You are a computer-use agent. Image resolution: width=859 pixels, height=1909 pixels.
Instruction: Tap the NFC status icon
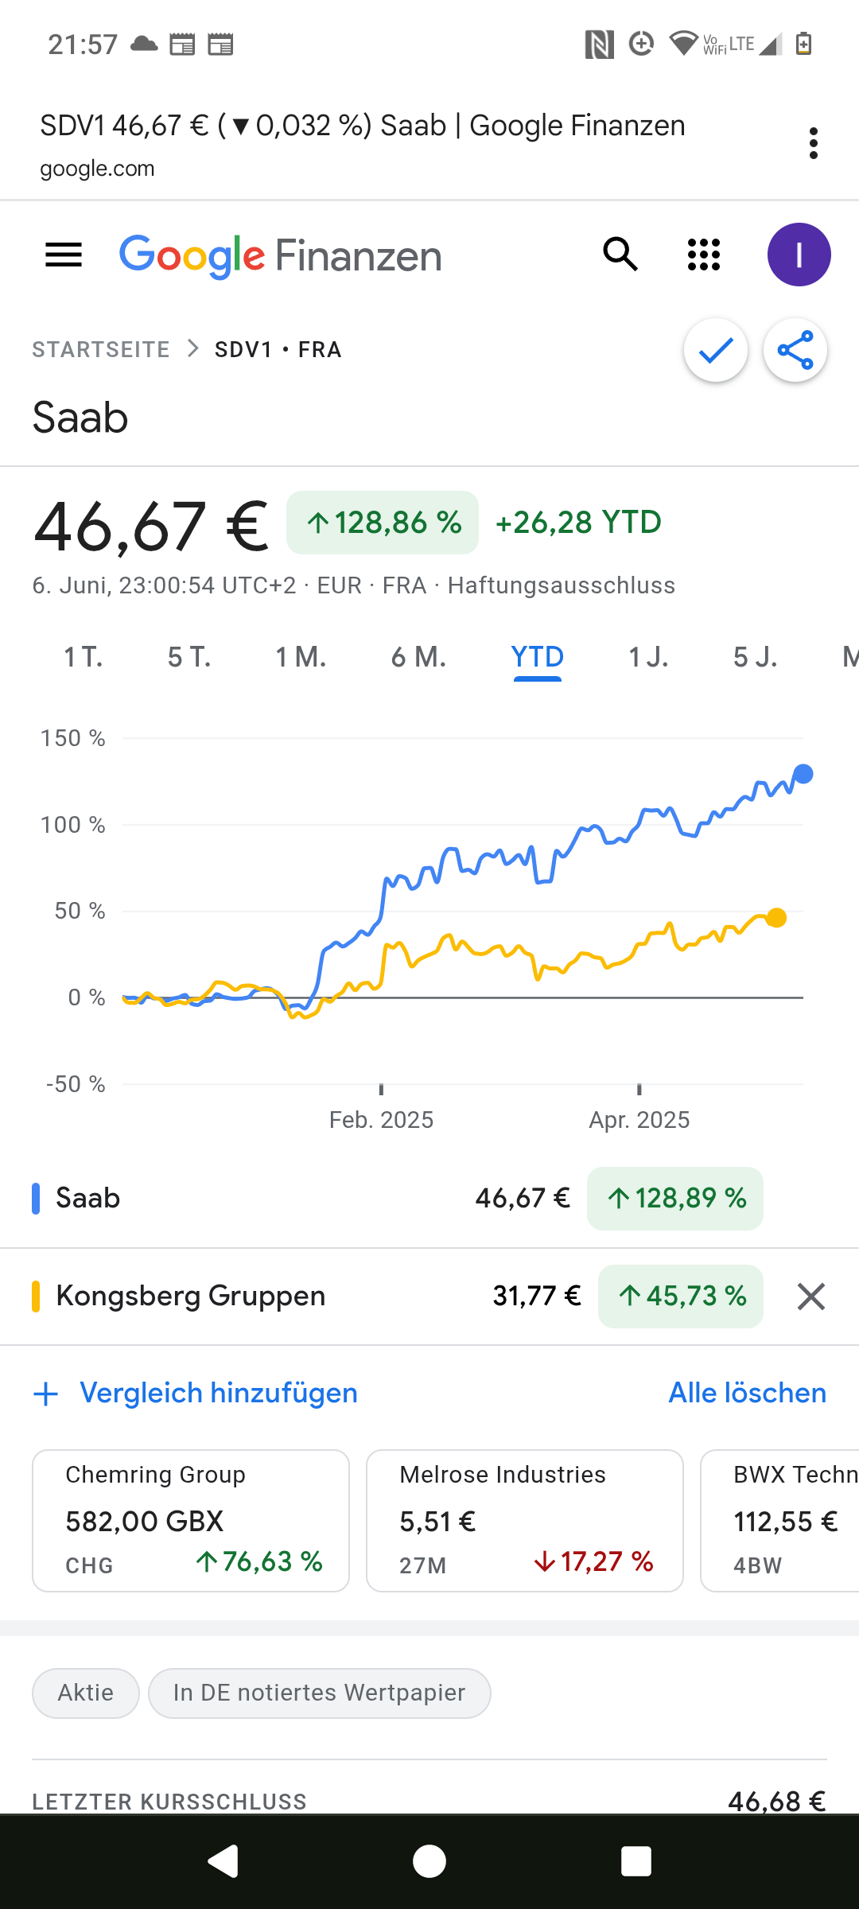pos(599,44)
